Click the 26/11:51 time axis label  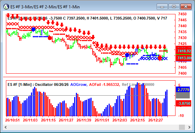[102, 120]
